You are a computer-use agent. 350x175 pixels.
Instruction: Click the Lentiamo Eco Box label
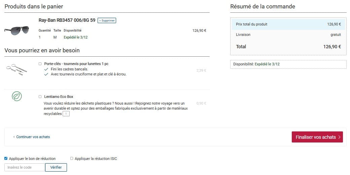click(59, 97)
